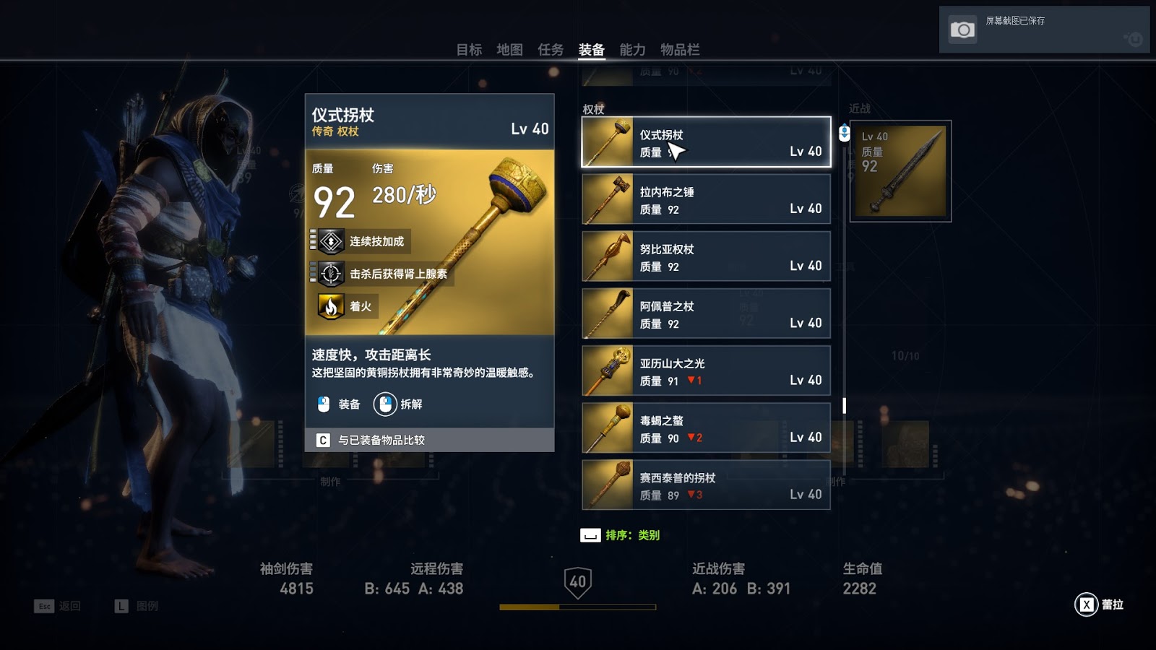Click the screenshot saved camera icon

962,30
